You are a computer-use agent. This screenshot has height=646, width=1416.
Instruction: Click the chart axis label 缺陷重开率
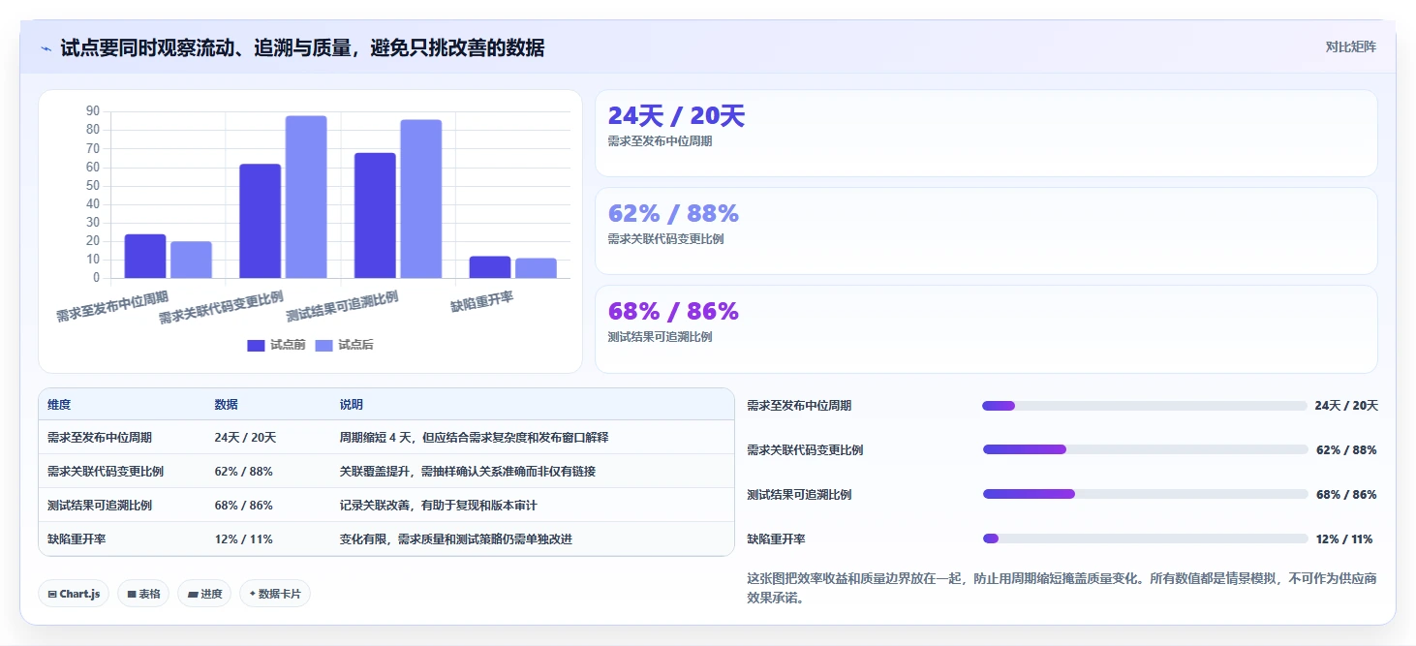click(482, 302)
